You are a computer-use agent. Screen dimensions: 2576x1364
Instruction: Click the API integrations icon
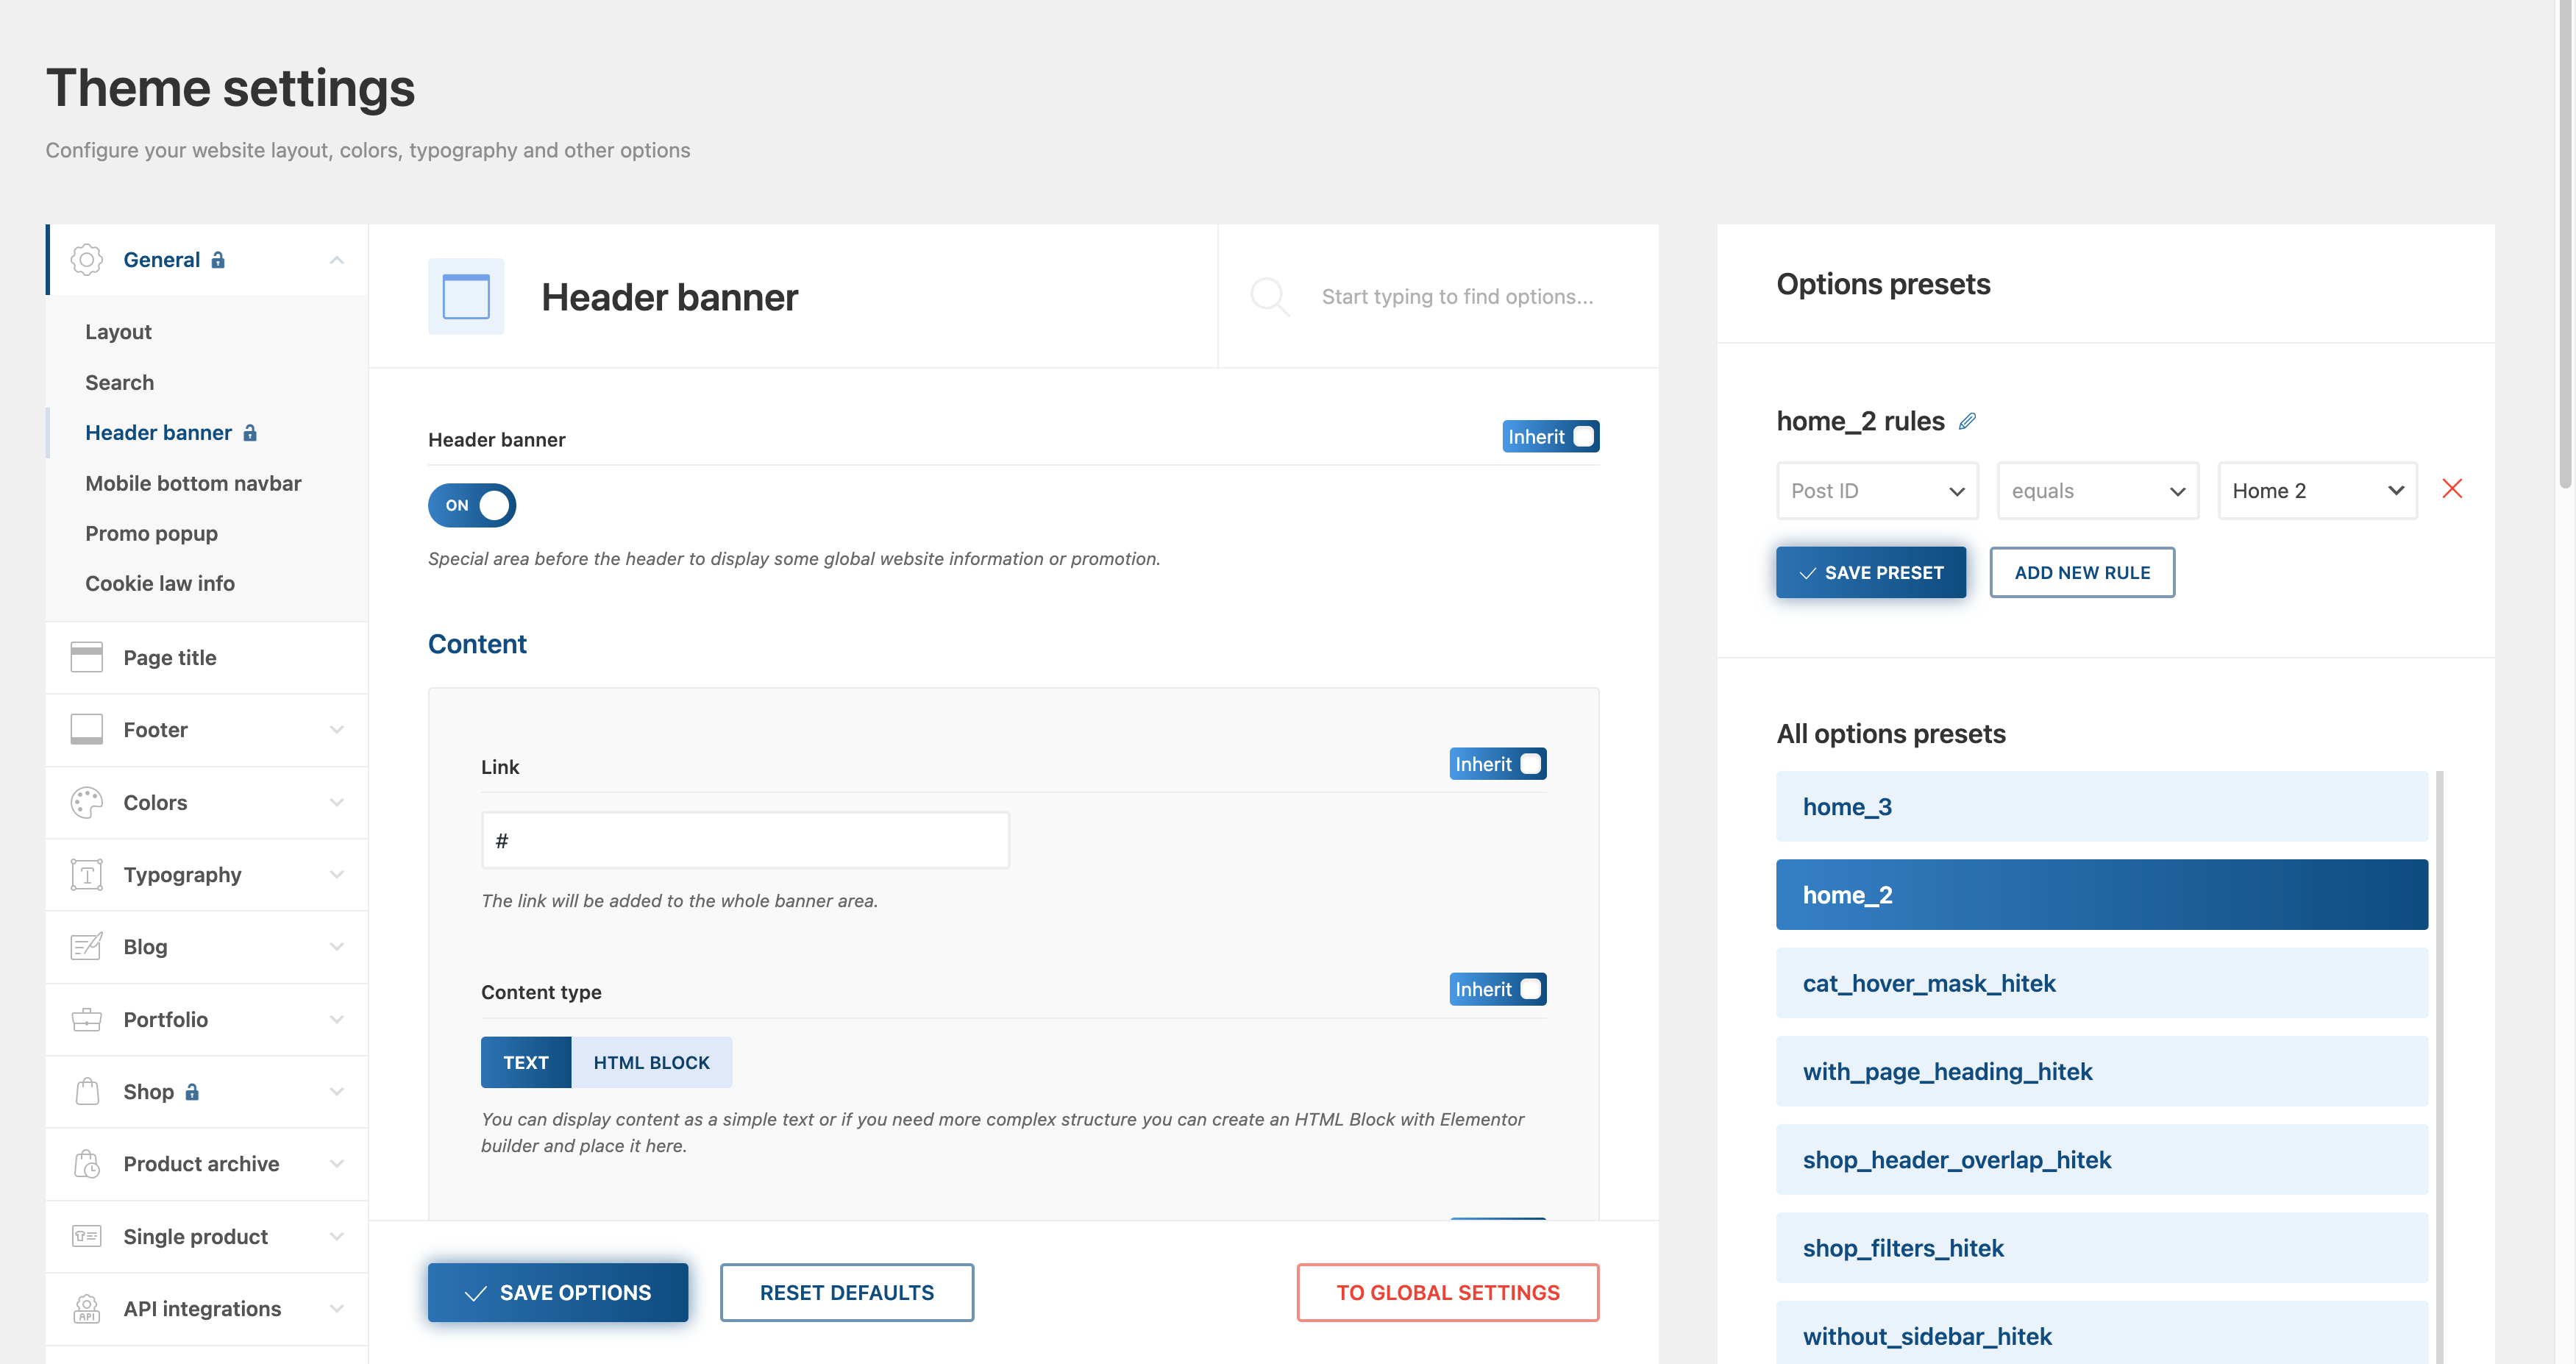point(87,1308)
